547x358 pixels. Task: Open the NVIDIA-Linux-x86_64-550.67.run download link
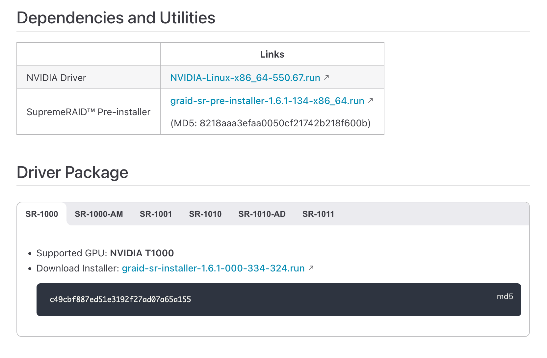245,78
